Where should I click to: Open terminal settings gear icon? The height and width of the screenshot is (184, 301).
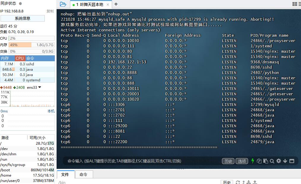coord(279,161)
